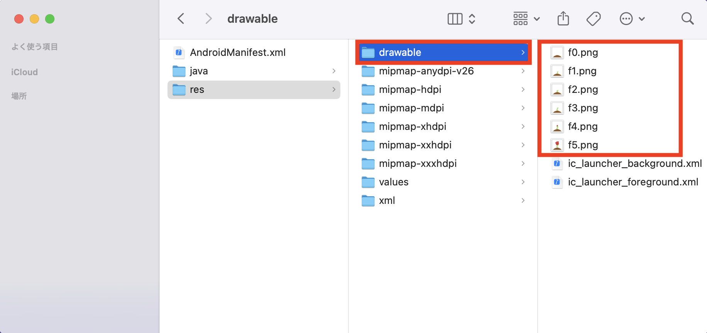Click the forward navigation arrow
The height and width of the screenshot is (333, 707).
(x=208, y=18)
